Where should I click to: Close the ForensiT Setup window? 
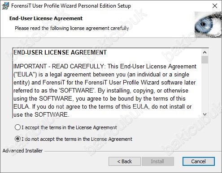tap(215, 6)
